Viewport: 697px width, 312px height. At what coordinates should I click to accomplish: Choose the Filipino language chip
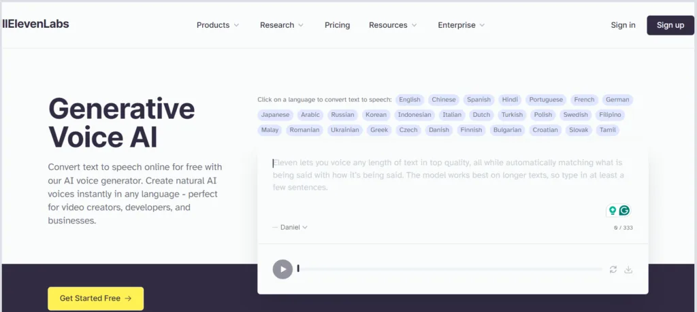pos(610,115)
